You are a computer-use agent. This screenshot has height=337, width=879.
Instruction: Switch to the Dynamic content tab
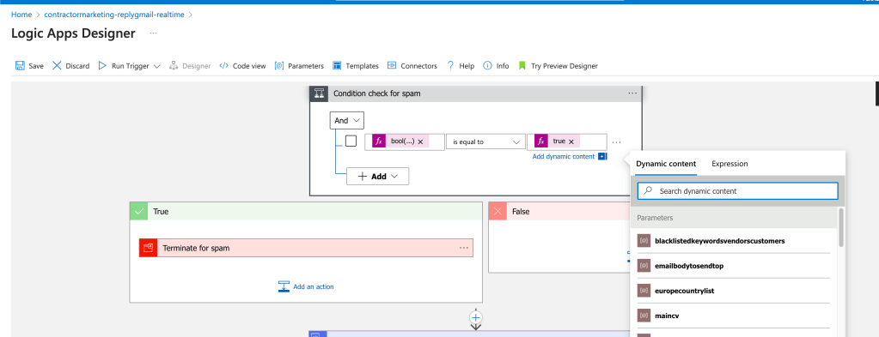click(x=666, y=164)
